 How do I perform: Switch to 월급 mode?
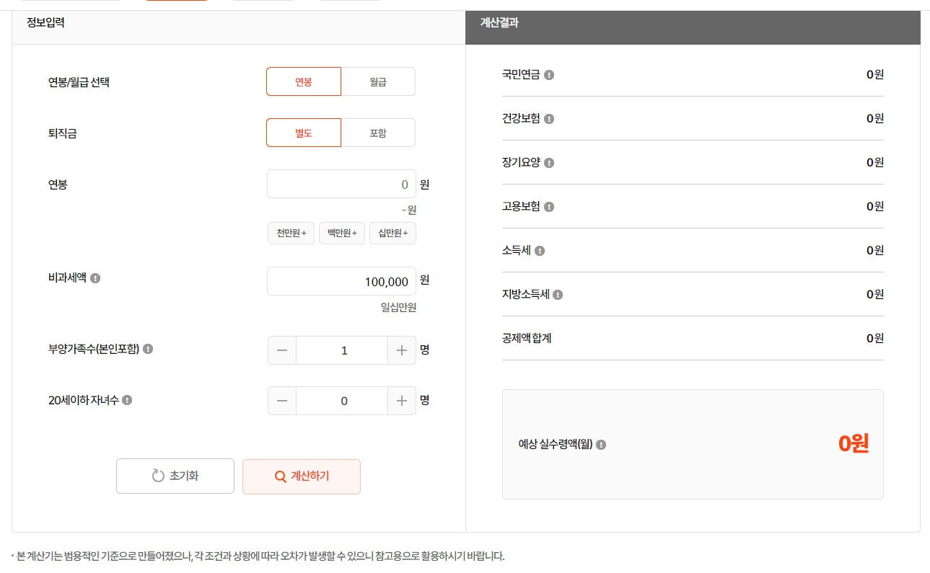(x=378, y=81)
